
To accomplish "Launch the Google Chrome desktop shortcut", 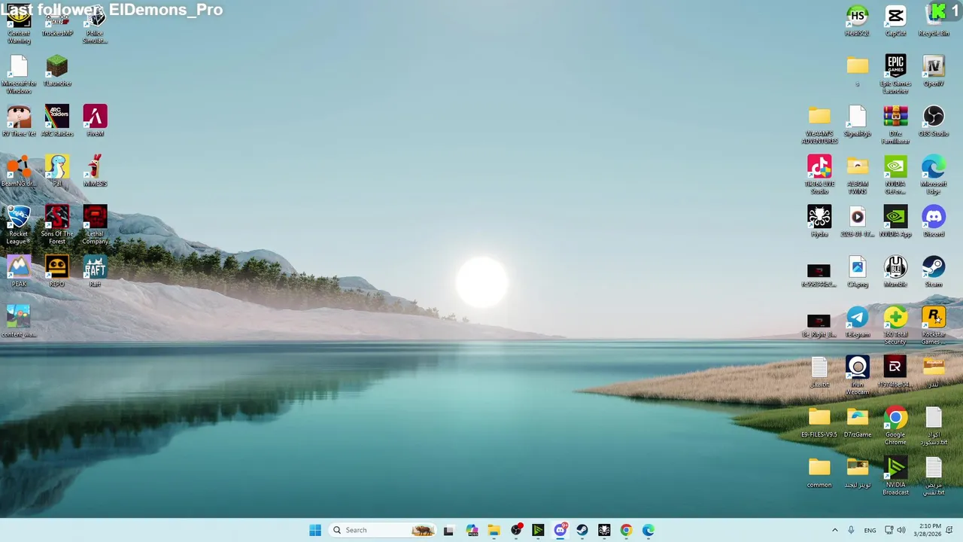I will point(895,426).
